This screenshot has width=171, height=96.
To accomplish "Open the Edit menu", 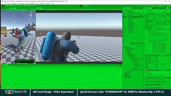I will 5,3.
